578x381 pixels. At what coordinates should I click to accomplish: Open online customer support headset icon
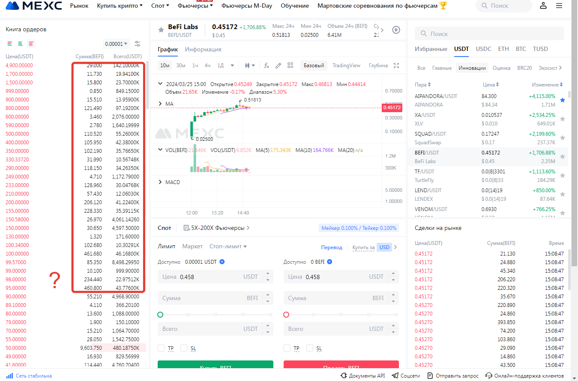pos(489,376)
